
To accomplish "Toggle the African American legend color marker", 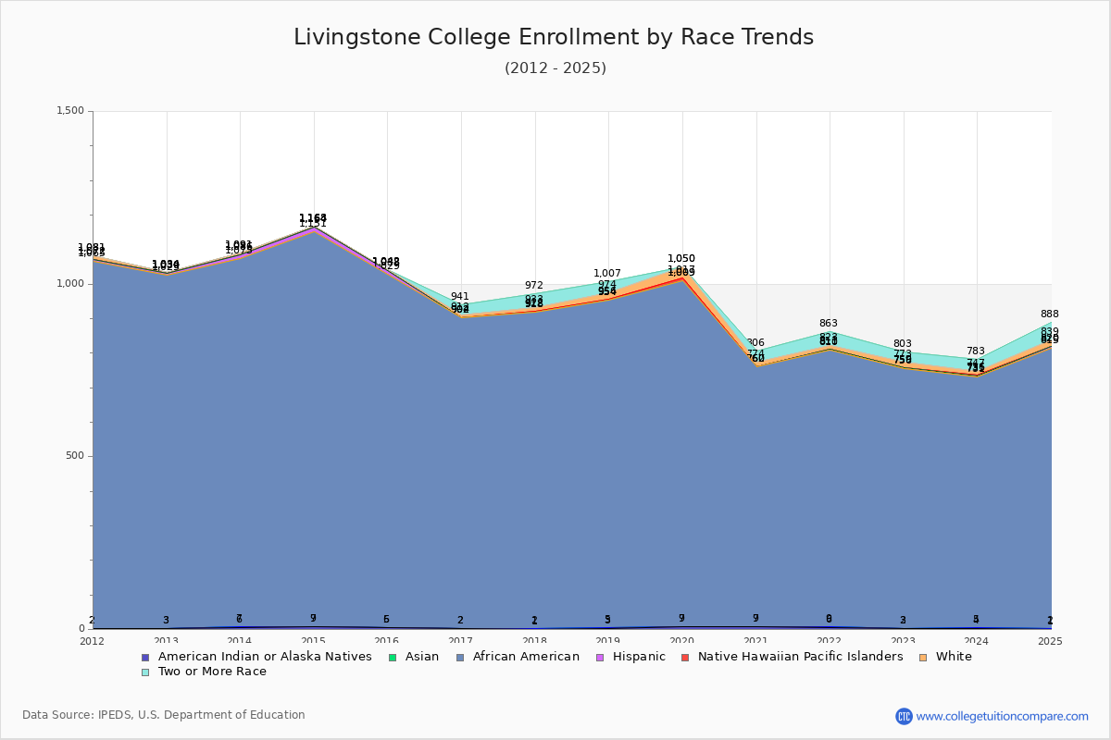I will click(459, 657).
